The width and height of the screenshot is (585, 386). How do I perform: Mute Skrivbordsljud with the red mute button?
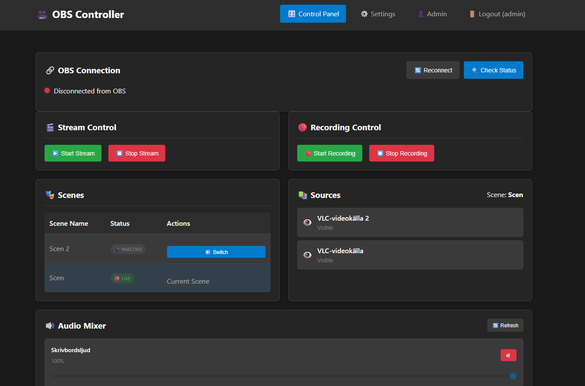508,355
